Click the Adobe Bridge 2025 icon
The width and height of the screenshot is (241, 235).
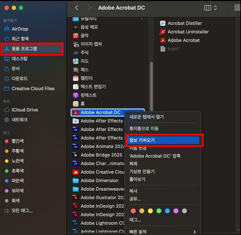pyautogui.click(x=76, y=155)
